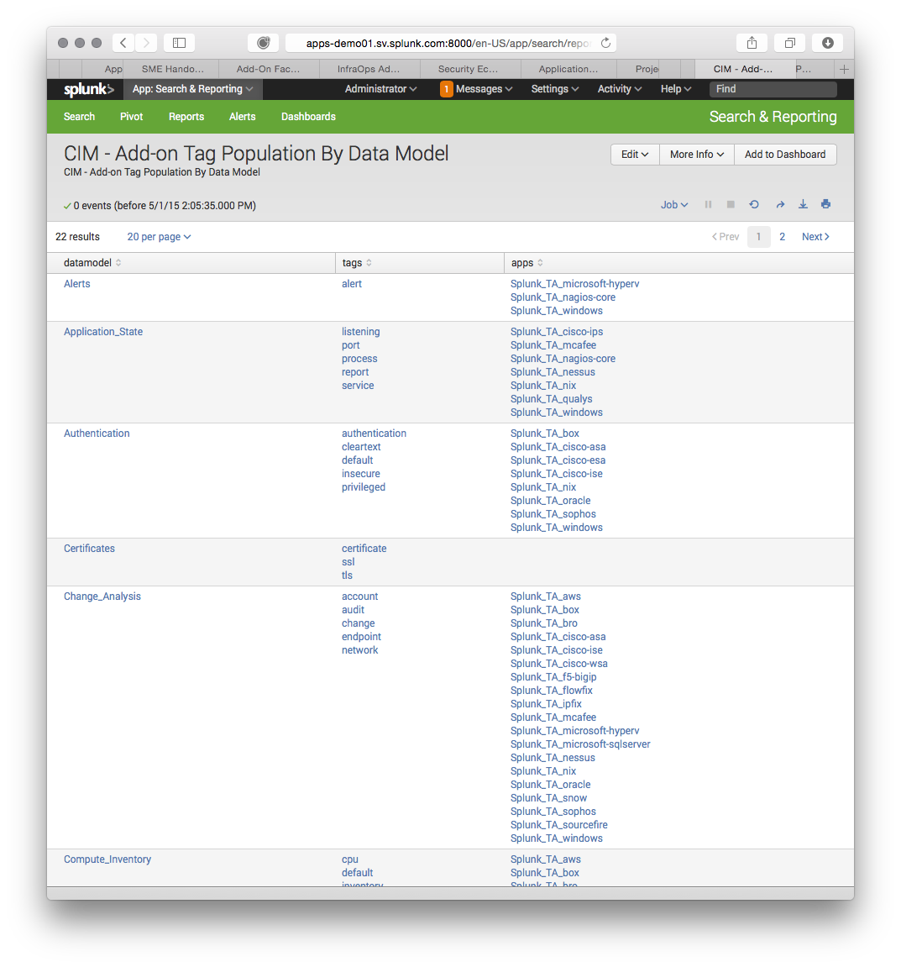Share the job using arrow icon

pyautogui.click(x=780, y=205)
